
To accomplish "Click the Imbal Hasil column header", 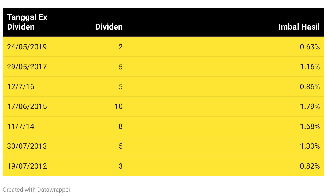I will pyautogui.click(x=299, y=27).
